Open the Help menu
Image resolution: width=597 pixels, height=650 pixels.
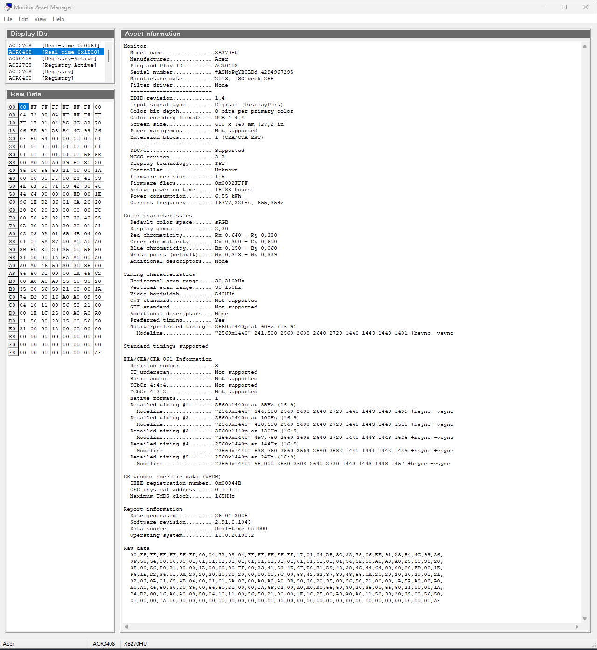click(58, 19)
